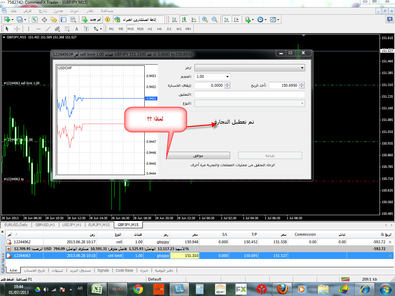The width and height of the screenshot is (395, 296).
Task: Toggle Chart Shift button
Action: (236, 20)
